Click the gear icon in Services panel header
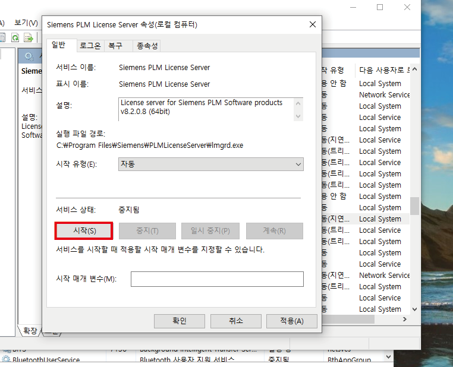The width and height of the screenshot is (453, 367). coord(29,56)
